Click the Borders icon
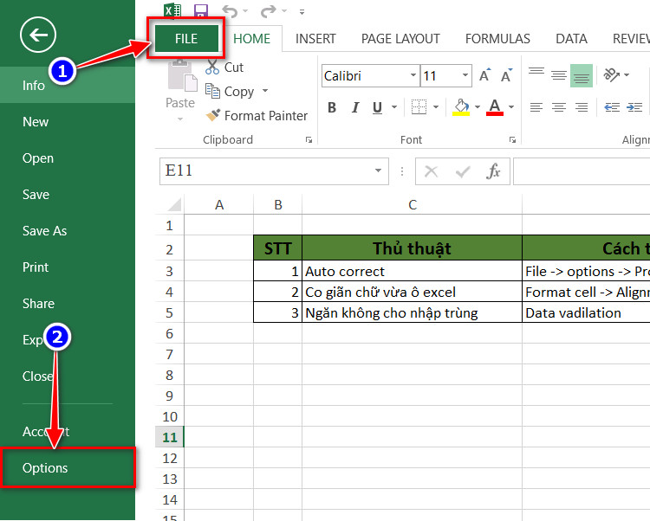The image size is (650, 521). (x=419, y=107)
